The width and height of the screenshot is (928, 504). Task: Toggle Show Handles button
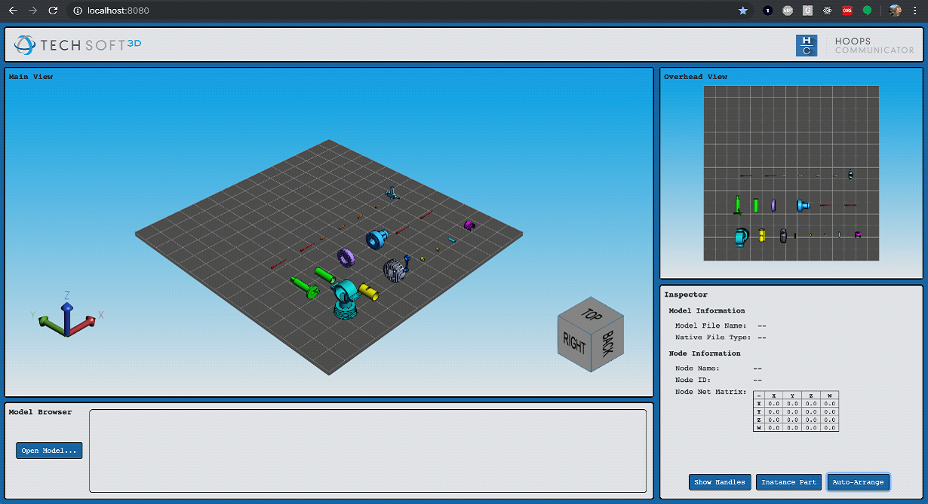tap(720, 482)
